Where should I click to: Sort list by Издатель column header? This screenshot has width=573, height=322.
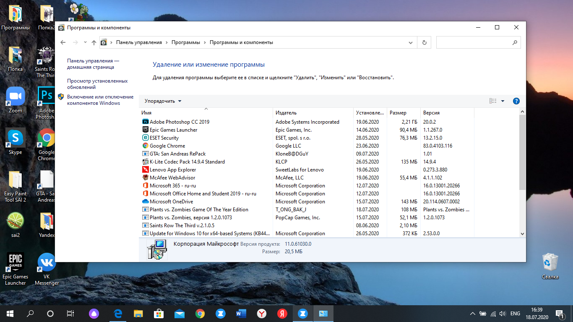(x=313, y=113)
